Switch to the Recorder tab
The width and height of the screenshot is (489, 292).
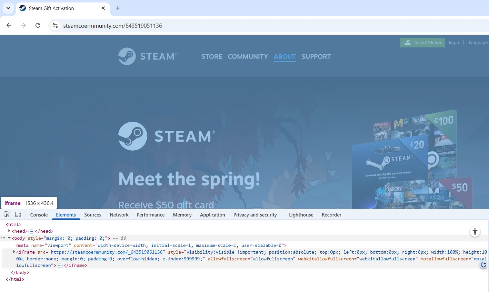pos(332,215)
